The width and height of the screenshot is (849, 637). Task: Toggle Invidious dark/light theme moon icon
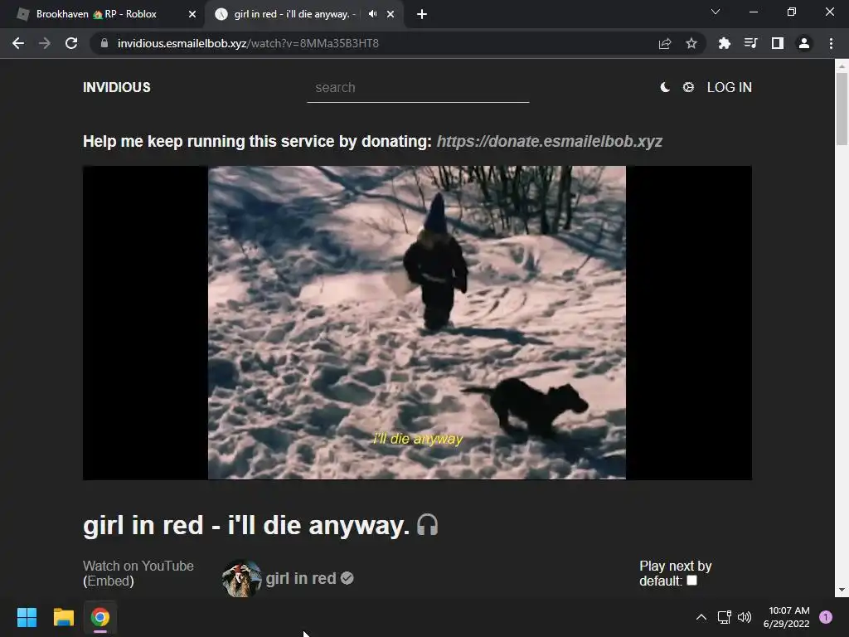[665, 87]
